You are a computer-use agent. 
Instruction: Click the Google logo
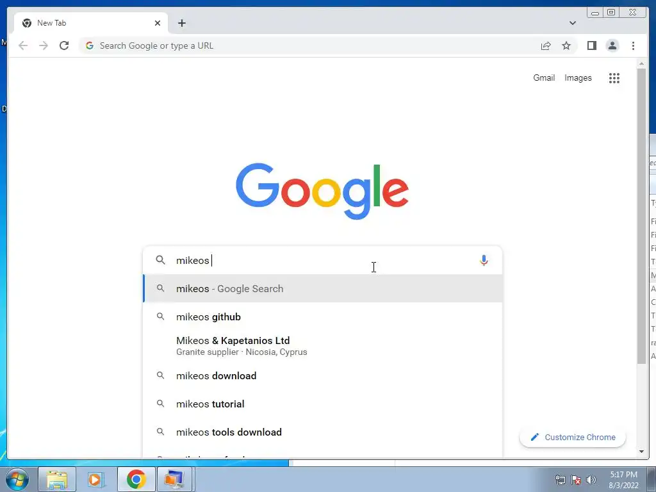coord(322,191)
